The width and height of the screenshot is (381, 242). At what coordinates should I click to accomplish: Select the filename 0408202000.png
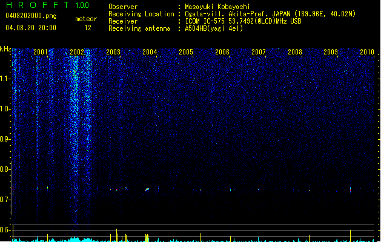(31, 16)
